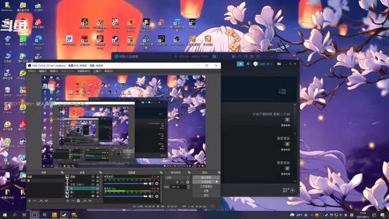This screenshot has height=219, width=389.
Task: Open the Origin desktop shortcut
Action: pos(161,24)
